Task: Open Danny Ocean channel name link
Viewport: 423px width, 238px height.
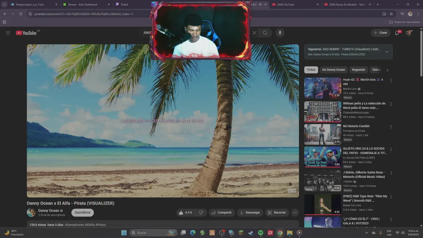Action: click(x=49, y=211)
